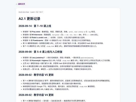Click the bullet starting 第 7–10 课提供主 URL
The width and height of the screenshot is (136, 102).
point(60,46)
